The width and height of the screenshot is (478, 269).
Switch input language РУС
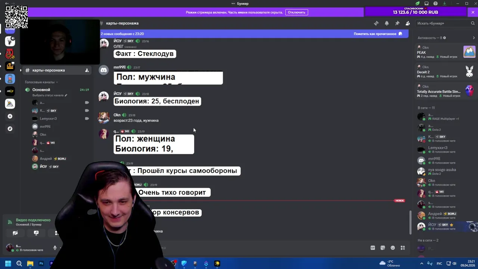pos(440,263)
